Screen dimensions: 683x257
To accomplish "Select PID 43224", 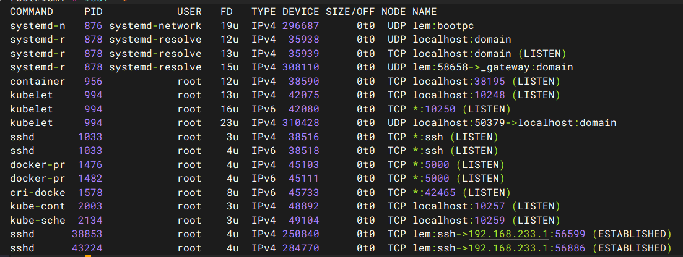I will pos(87,248).
